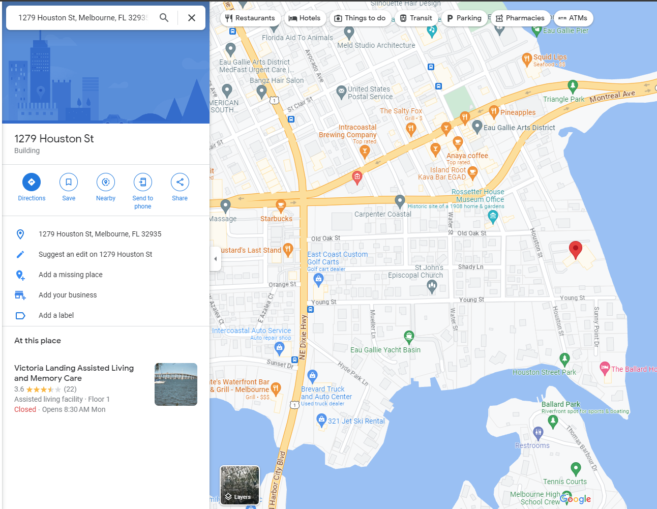Open Victoria Landing photo thumbnail
This screenshot has height=509, width=657.
click(176, 384)
